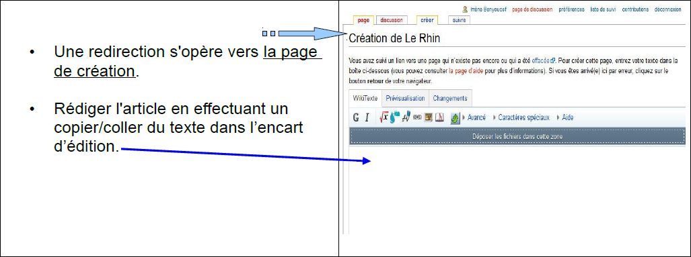Apply bold with the G icon
The height and width of the screenshot is (257, 691).
(x=356, y=117)
